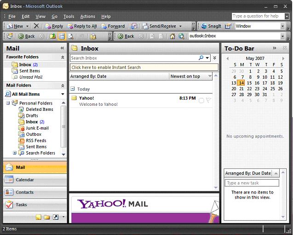Select the Junk E-mail folder
Viewport: 293px width, 235px height.
[34, 128]
